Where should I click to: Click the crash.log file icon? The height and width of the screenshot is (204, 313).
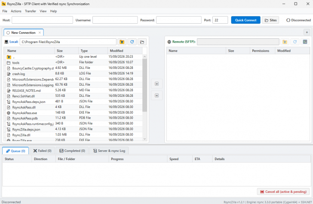pos(9,74)
